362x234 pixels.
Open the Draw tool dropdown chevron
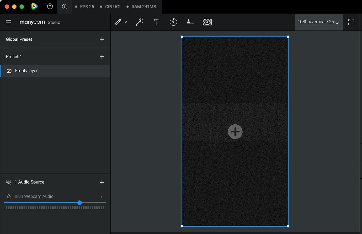click(x=125, y=22)
